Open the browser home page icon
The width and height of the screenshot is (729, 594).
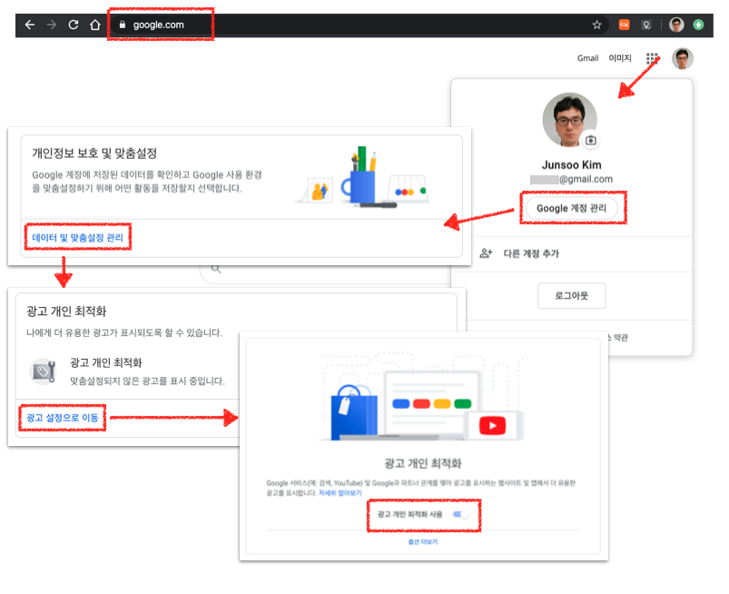[x=95, y=25]
